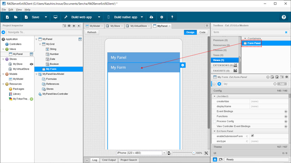
Task: Collapse Project Inspector with arrow icon
Action: 79,26
